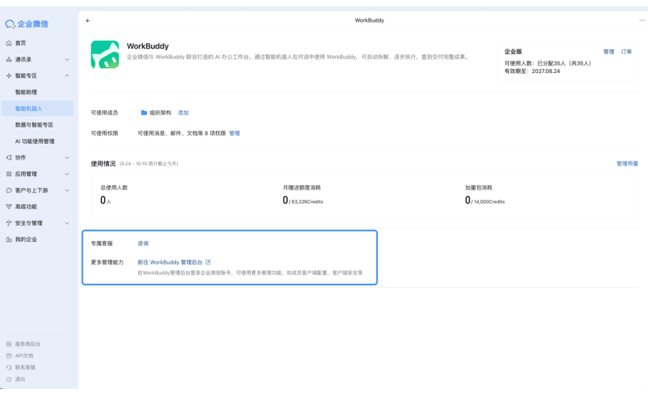The image size is (648, 396).
Task: Click the 首页 home icon in the sidebar
Action: pos(9,43)
